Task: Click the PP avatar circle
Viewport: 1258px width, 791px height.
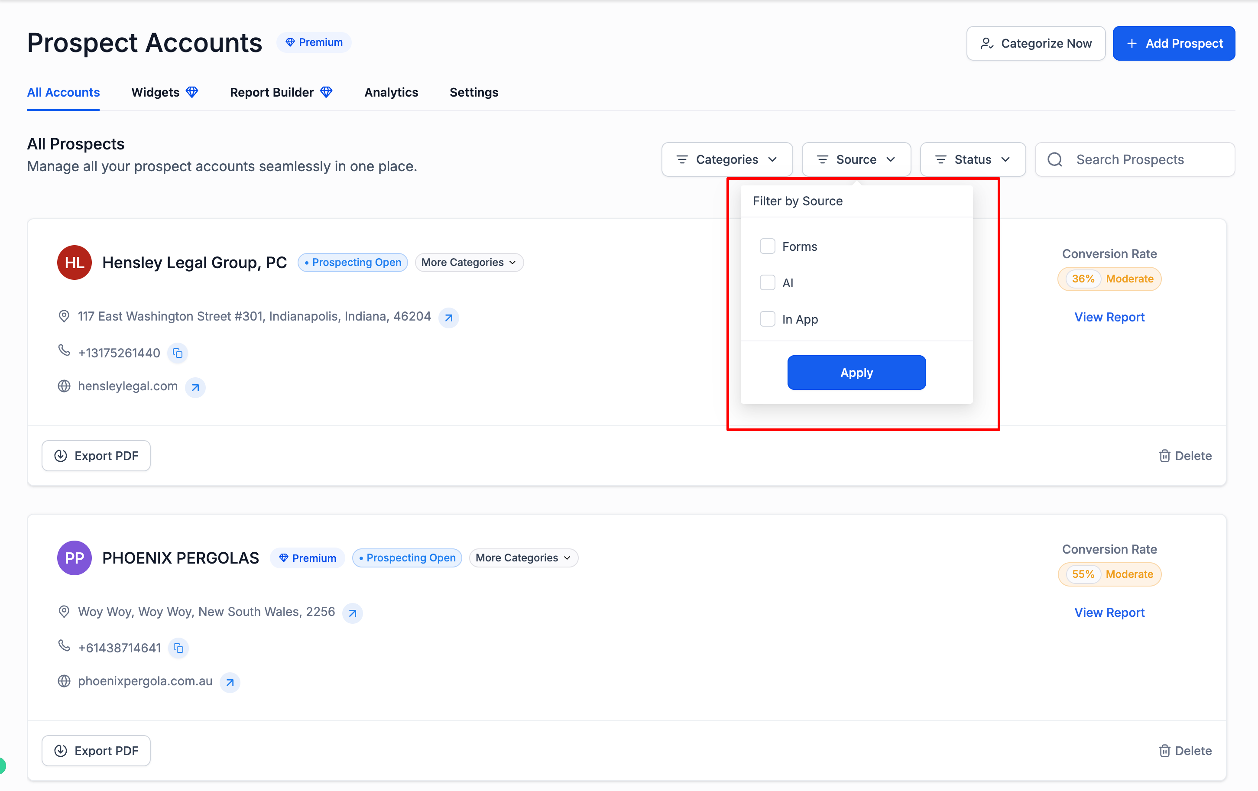Action: click(74, 558)
